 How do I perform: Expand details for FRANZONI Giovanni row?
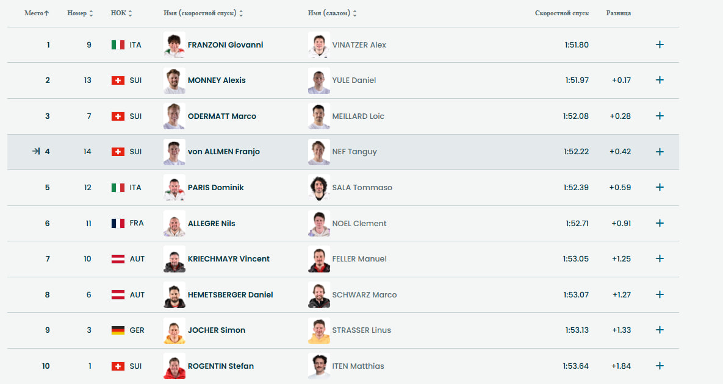tap(660, 44)
